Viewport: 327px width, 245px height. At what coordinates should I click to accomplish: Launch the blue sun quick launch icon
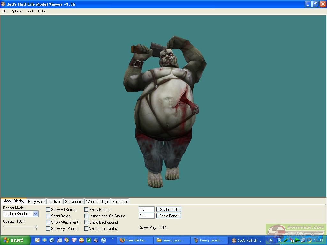(x=45, y=240)
